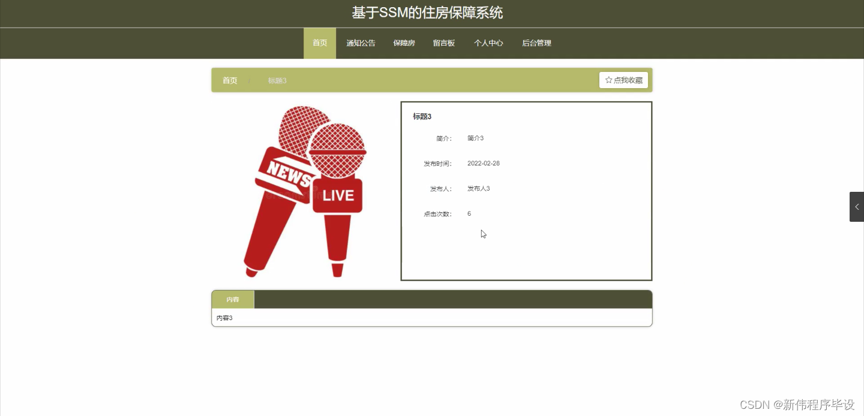864x416 pixels.
Task: Go to 后台管理
Action: coord(536,43)
